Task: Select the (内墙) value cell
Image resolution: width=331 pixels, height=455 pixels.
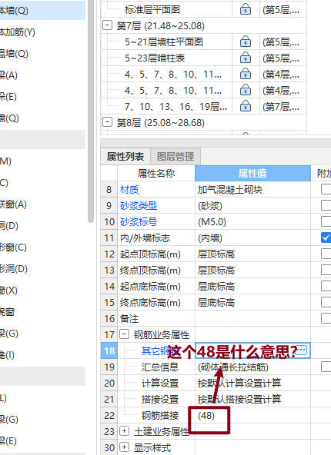Action: (x=252, y=238)
